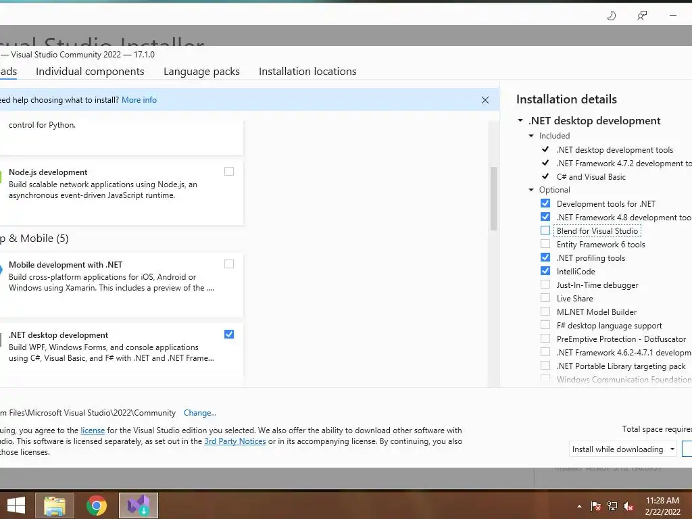Collapse the Optional components section
This screenshot has height=519, width=692.
(x=531, y=190)
